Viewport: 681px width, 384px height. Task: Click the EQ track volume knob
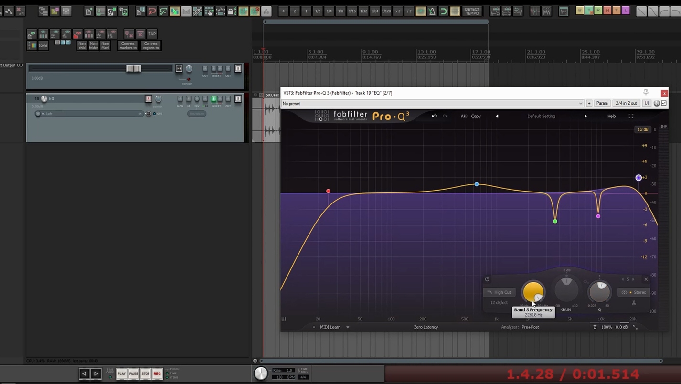click(x=44, y=99)
